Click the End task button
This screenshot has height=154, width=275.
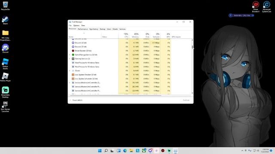point(186,100)
